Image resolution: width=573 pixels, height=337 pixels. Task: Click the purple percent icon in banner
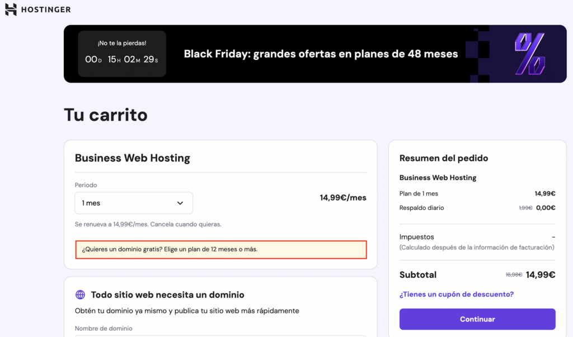coord(529,54)
